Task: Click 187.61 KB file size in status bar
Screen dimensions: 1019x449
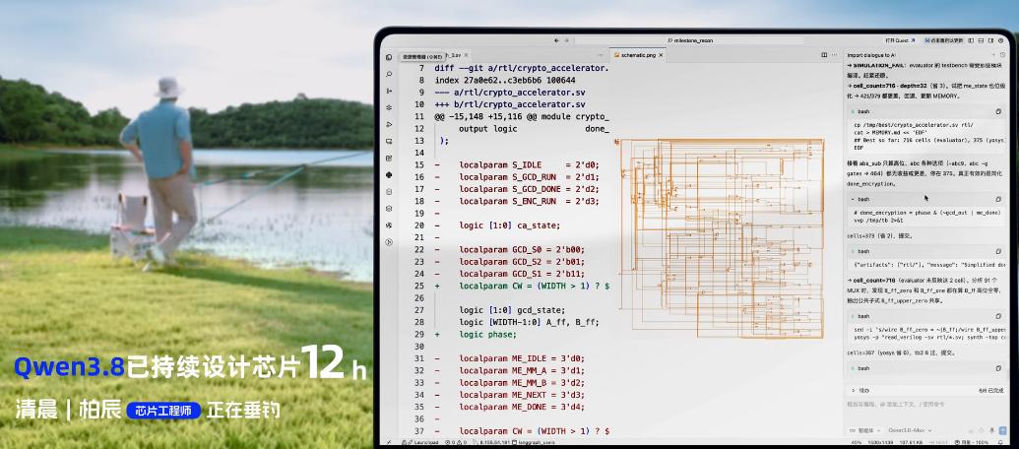Action: pyautogui.click(x=911, y=442)
